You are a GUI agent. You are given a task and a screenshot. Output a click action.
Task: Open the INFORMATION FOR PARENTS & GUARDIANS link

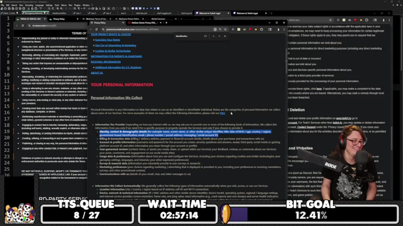point(116,56)
